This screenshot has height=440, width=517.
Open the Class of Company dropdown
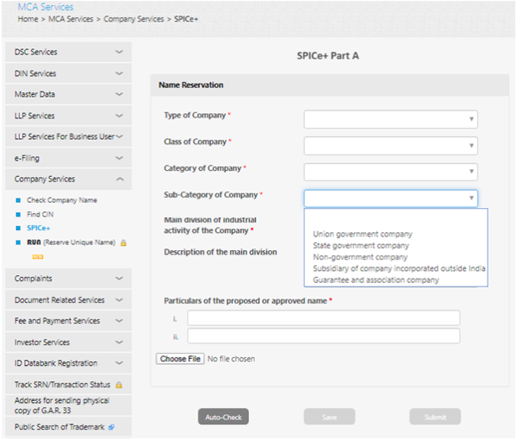390,146
